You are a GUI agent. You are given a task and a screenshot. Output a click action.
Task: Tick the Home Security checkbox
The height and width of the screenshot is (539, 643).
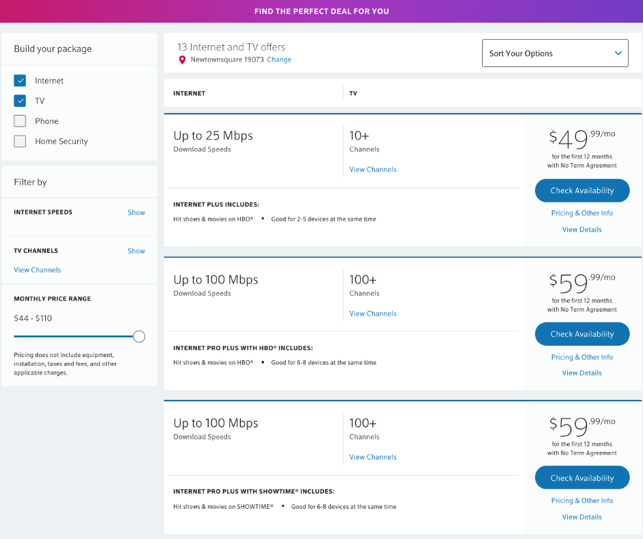(21, 141)
